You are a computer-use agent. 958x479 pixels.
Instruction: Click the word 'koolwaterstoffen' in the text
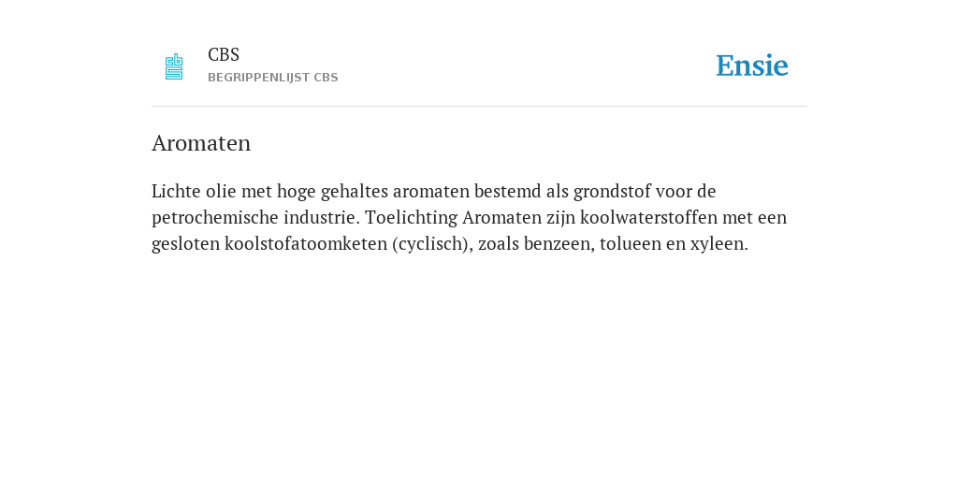[x=649, y=217]
